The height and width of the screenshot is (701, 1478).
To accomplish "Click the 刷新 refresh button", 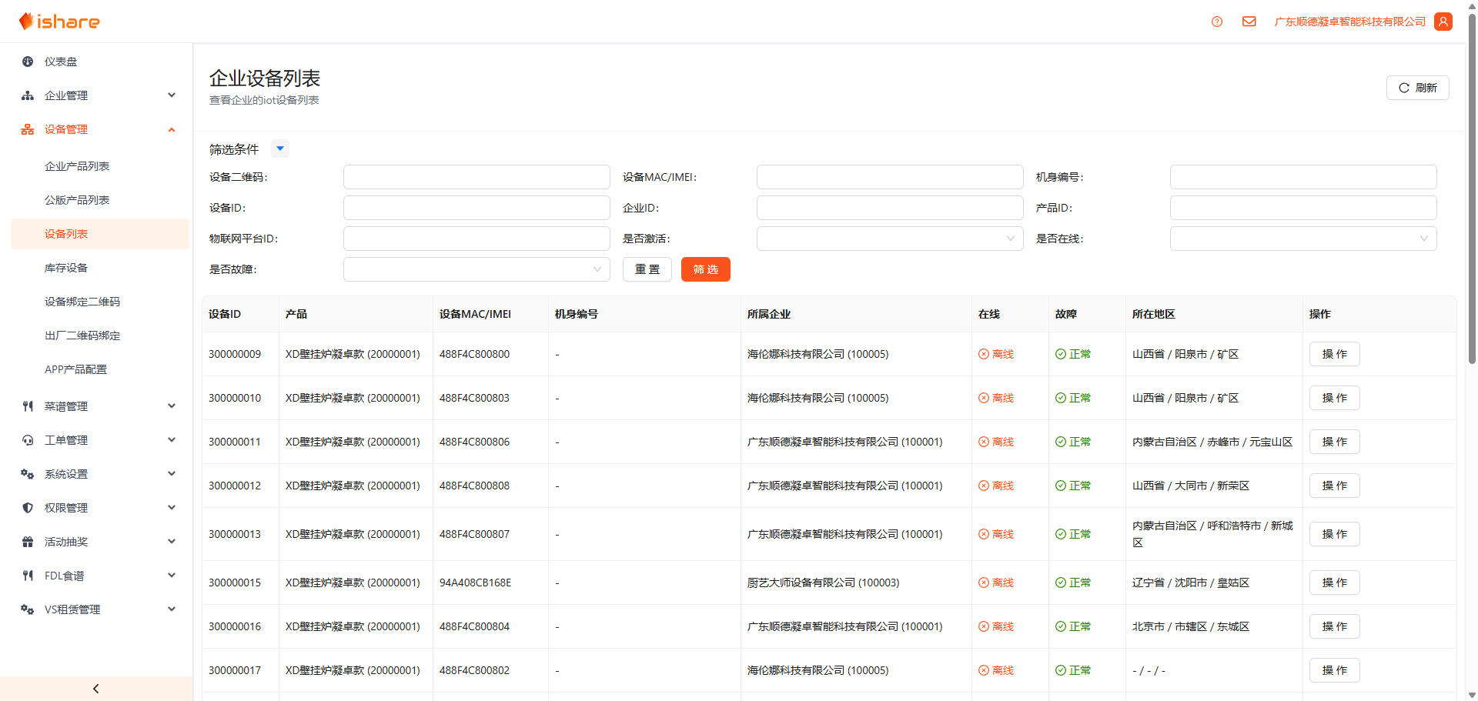I will point(1417,88).
